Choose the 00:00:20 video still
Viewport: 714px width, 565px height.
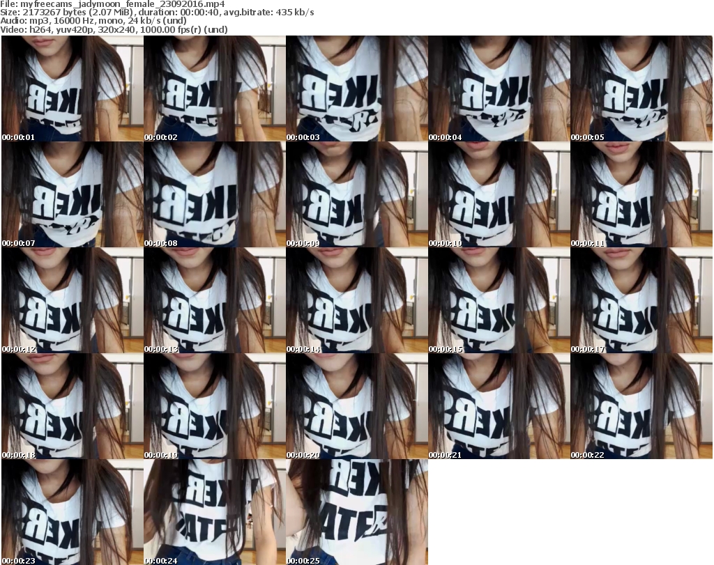(356, 406)
